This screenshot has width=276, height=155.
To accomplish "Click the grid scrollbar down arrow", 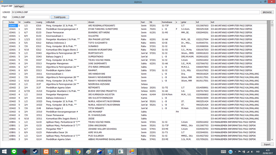I will (272, 139).
